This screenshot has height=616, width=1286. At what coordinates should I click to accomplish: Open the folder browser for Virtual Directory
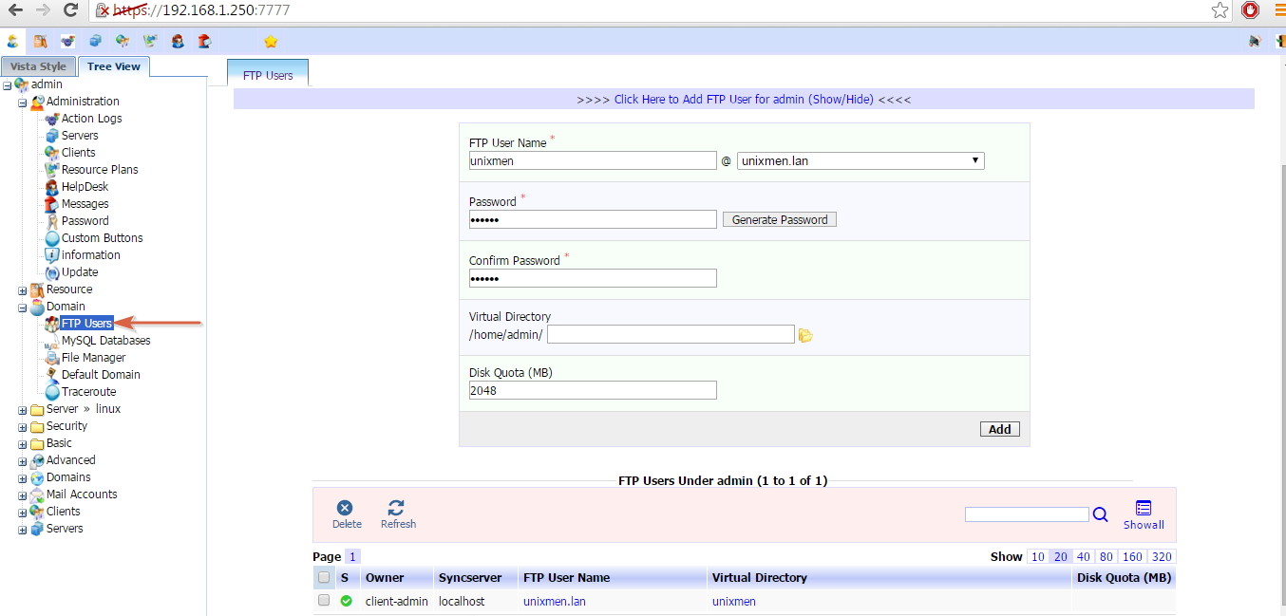805,335
